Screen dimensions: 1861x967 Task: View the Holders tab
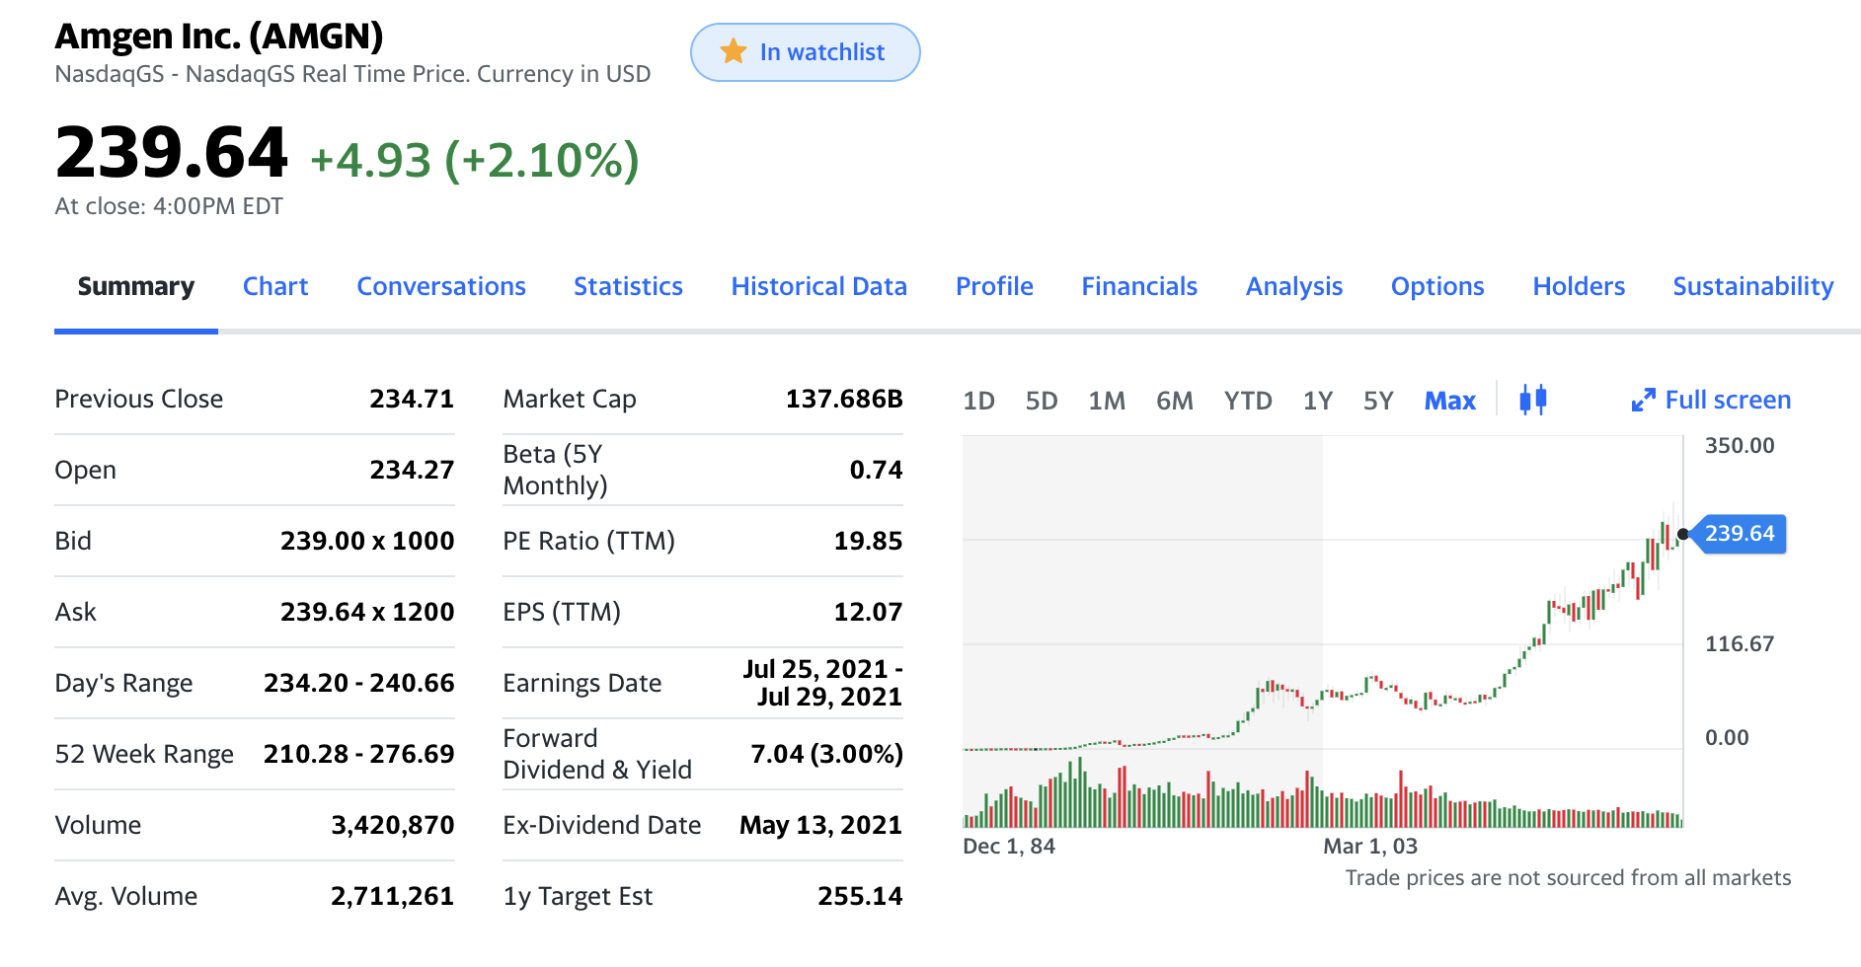tap(1579, 286)
